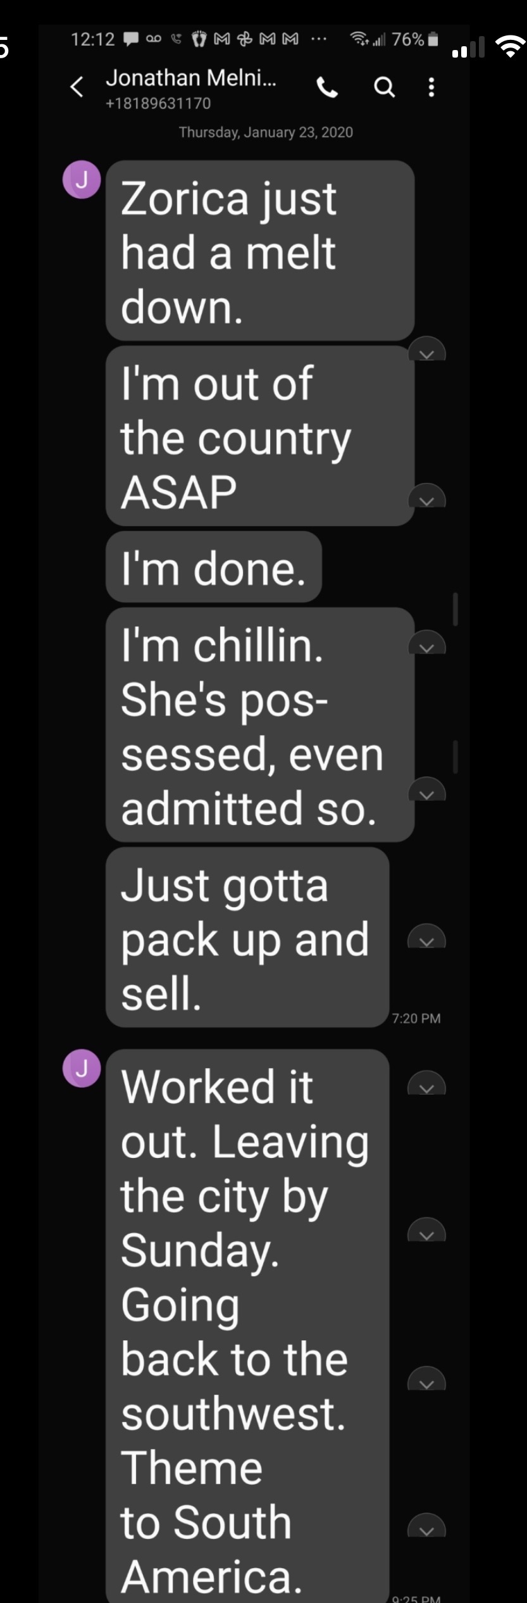Expand chevron below Zorica melt down message
The width and height of the screenshot is (527, 1603).
(427, 349)
